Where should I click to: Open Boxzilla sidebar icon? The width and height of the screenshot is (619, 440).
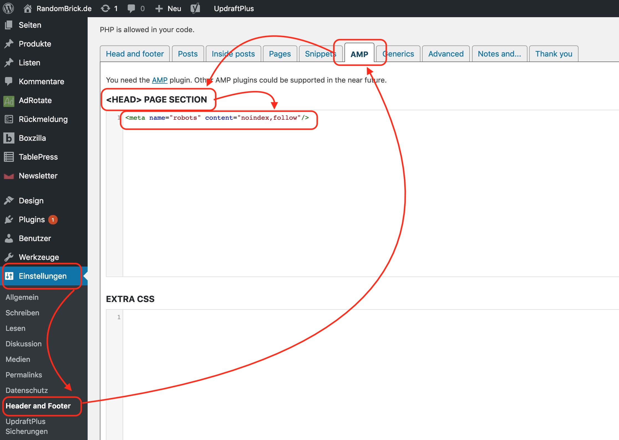(9, 138)
